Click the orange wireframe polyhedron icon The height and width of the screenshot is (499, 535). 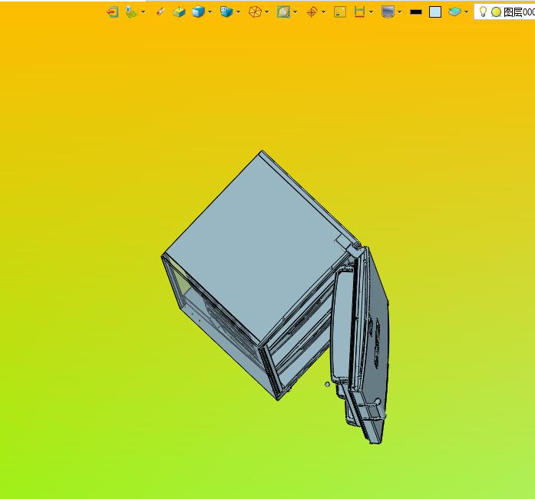(x=255, y=12)
